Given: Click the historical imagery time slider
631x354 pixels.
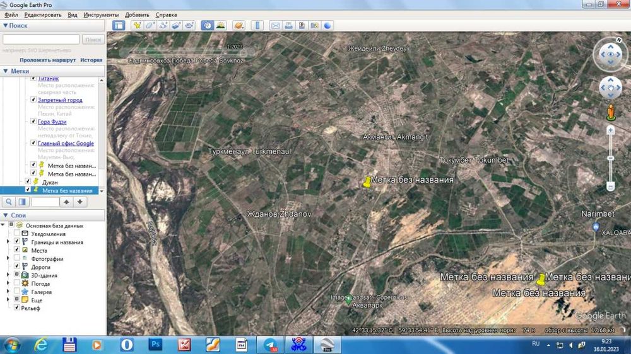Looking at the screenshot, I should click(x=187, y=52).
